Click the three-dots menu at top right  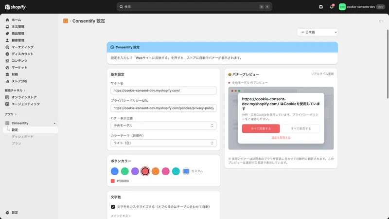pos(381,21)
